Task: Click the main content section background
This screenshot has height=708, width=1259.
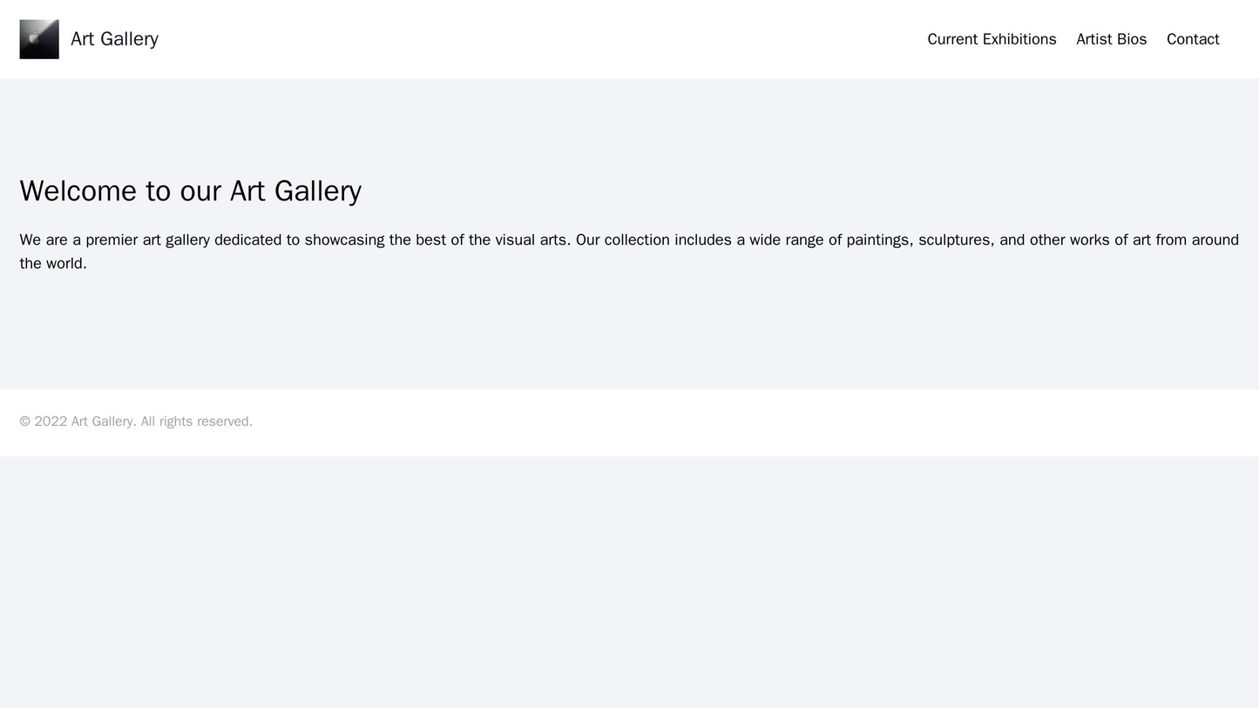Action: click(x=627, y=331)
